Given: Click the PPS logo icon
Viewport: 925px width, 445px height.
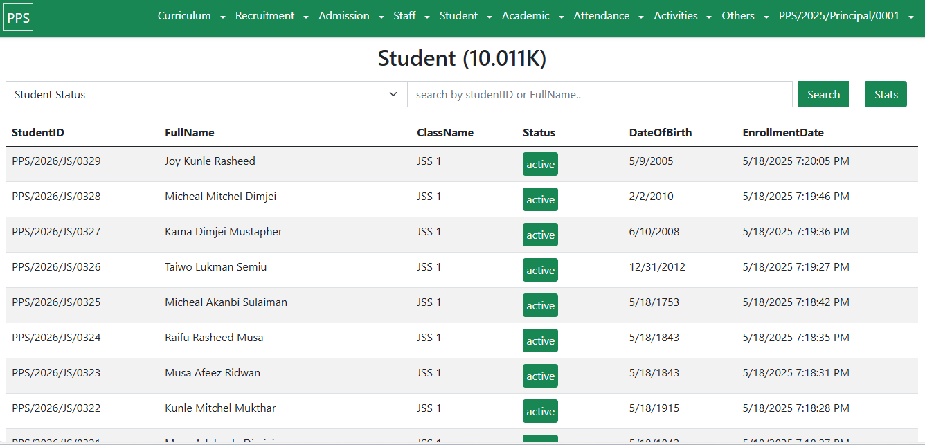Looking at the screenshot, I should pos(19,18).
